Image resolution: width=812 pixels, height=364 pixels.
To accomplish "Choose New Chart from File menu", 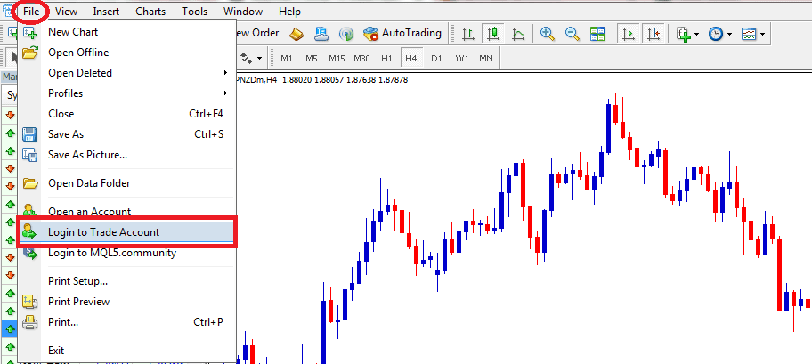I will click(127, 32).
